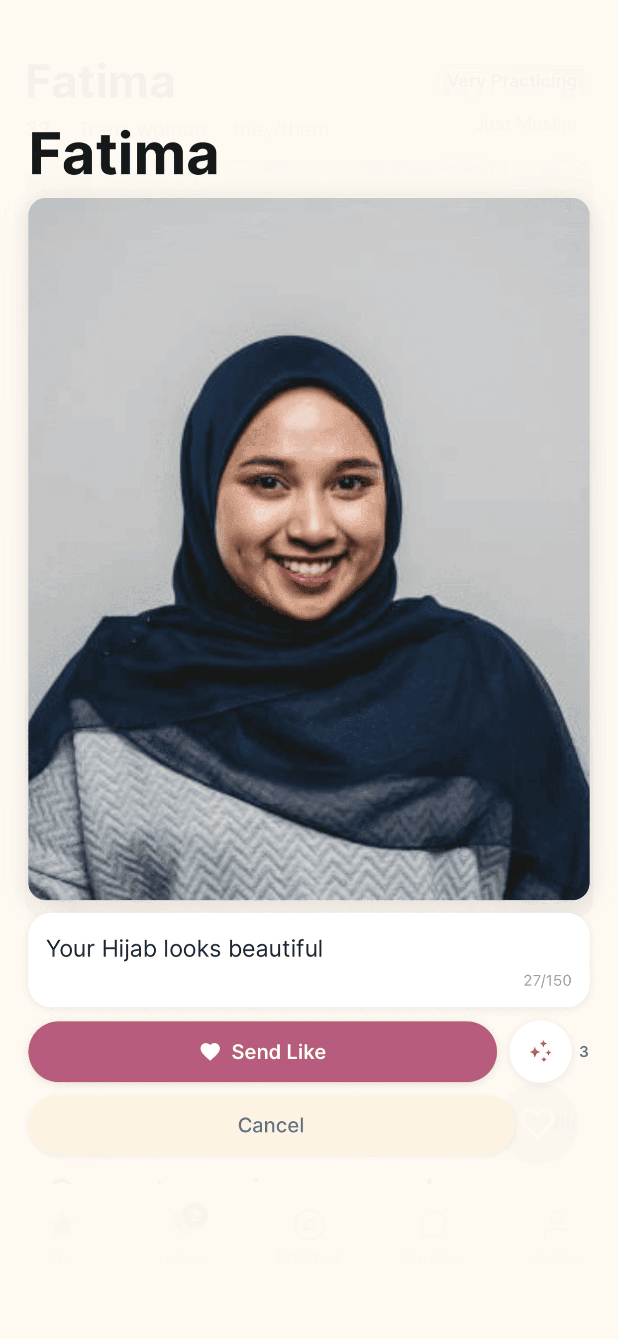Open the Discover compass icon
This screenshot has height=1339, width=618.
coord(309,1223)
